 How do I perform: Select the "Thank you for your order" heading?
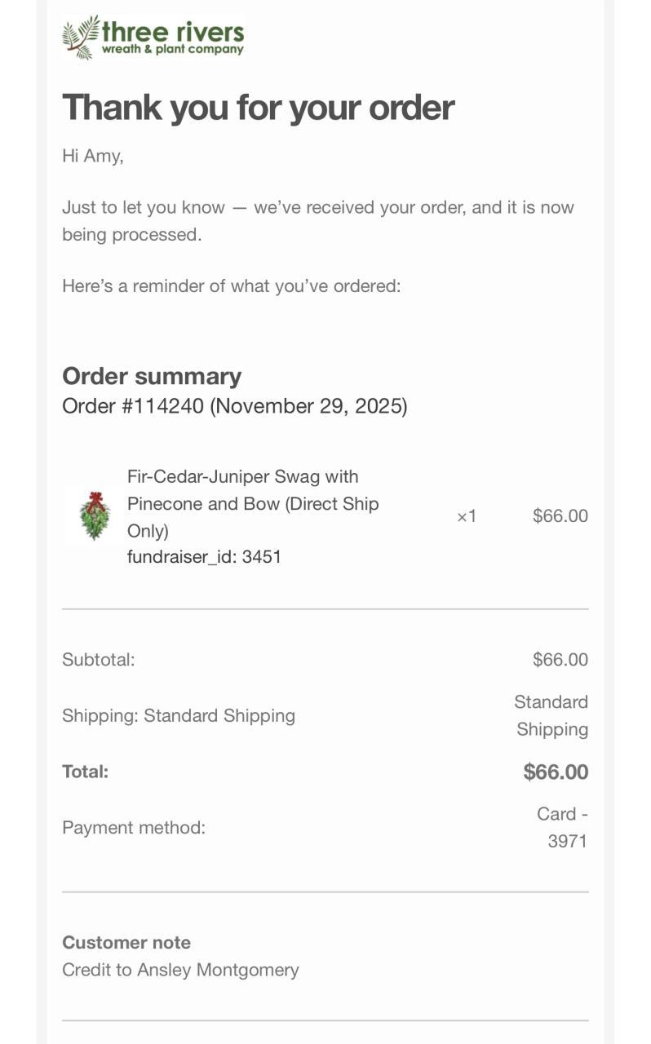(x=258, y=107)
